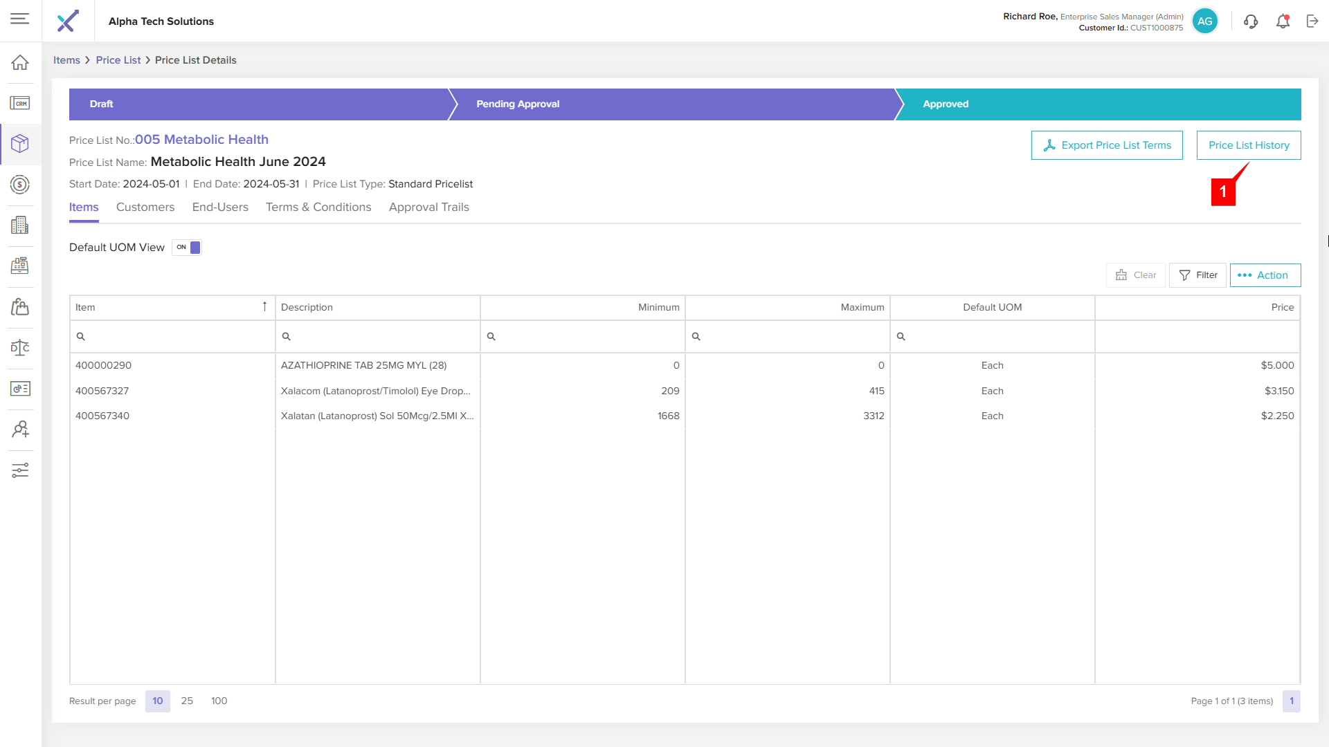1329x747 pixels.
Task: Switch to the Customers tab
Action: coord(145,207)
